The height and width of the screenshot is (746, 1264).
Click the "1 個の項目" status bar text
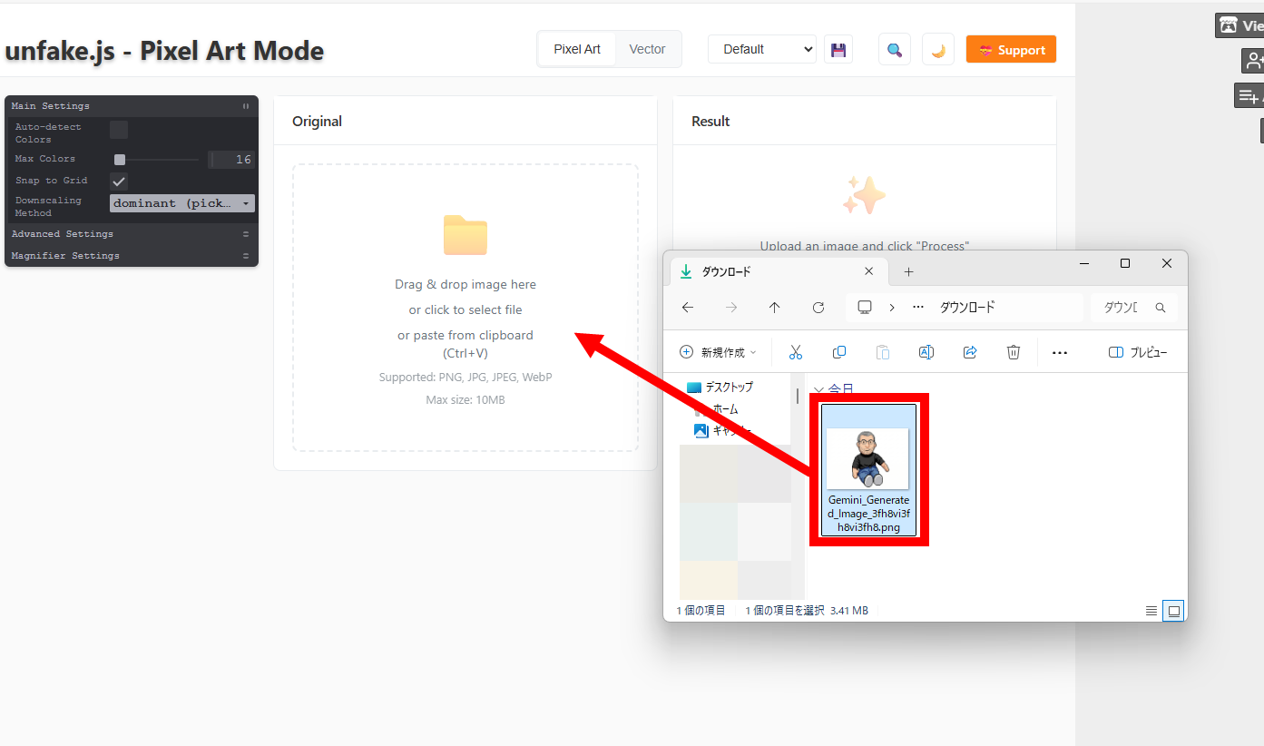click(701, 611)
